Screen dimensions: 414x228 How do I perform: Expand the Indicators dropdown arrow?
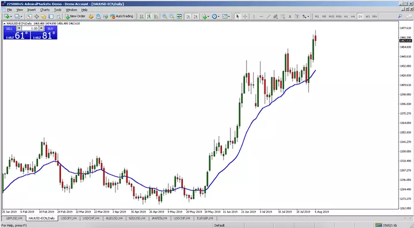point(208,16)
